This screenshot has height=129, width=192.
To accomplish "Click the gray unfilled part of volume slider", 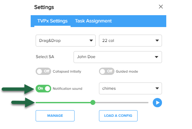I will pos(122,103).
